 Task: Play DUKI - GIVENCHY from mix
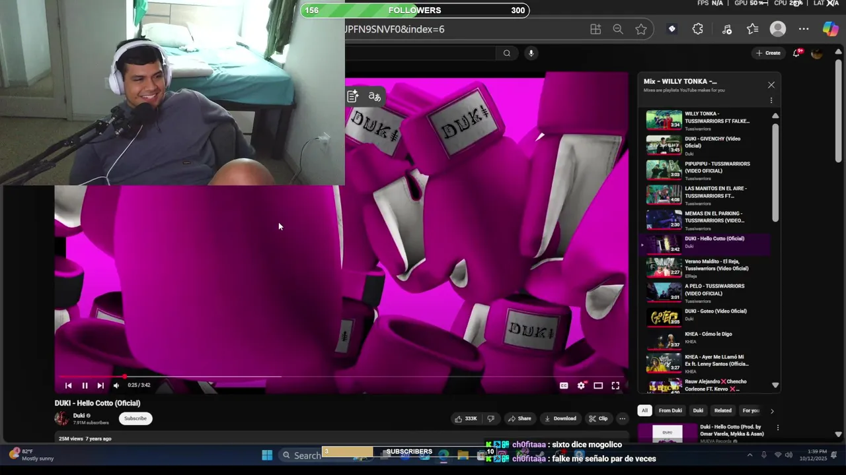tap(704, 145)
